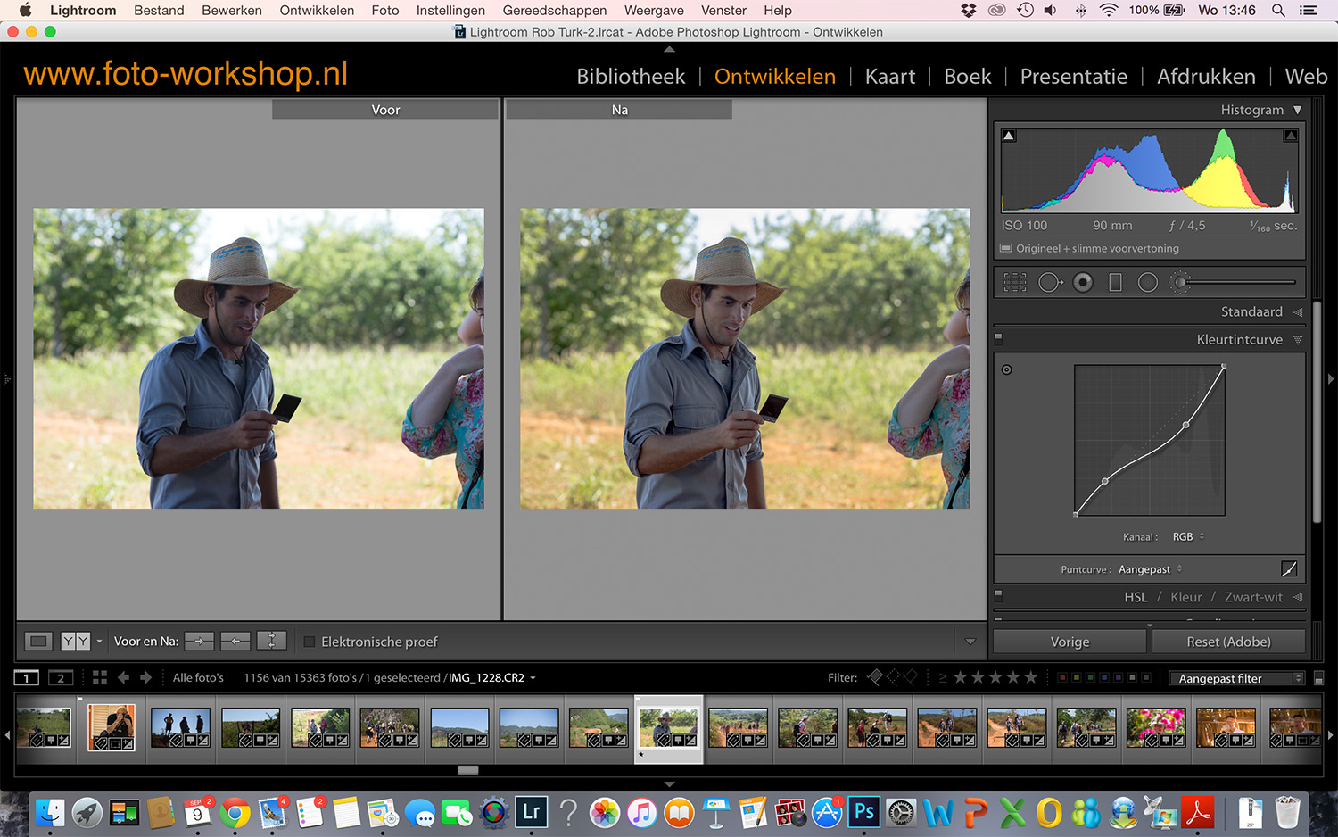Viewport: 1338px width, 837px height.
Task: Select second window display button 2
Action: 61,678
